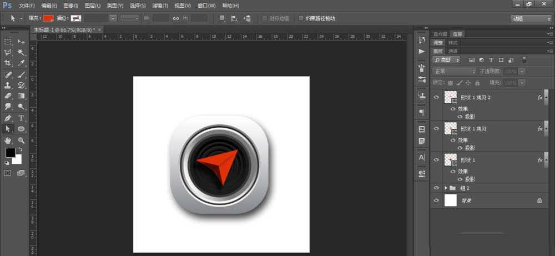Select the Crop tool
The width and height of the screenshot is (555, 256).
pyautogui.click(x=8, y=63)
